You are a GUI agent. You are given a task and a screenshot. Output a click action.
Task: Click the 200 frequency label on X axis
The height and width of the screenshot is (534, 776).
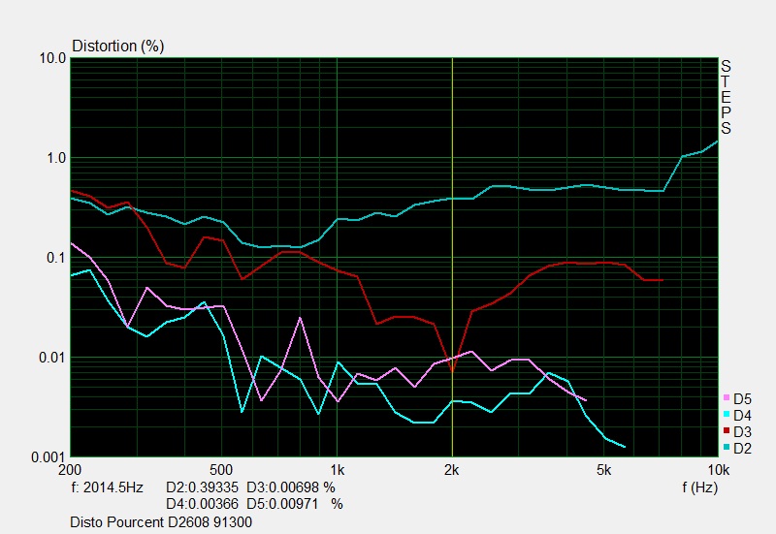coord(70,471)
